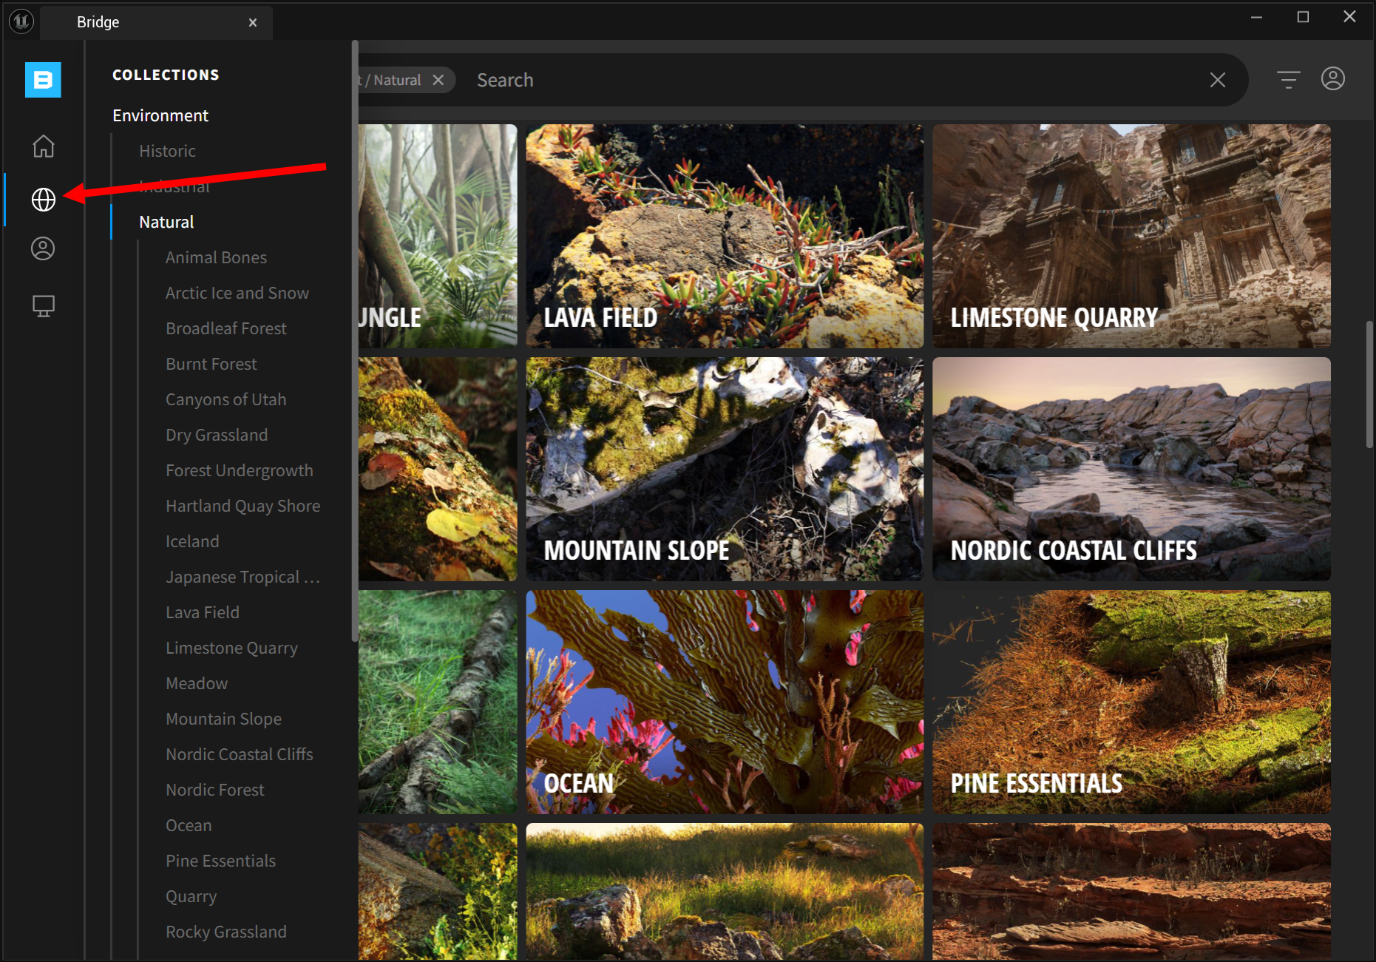Open Arctic Ice and Snow collection
Image resolution: width=1376 pixels, height=962 pixels.
[x=237, y=293]
